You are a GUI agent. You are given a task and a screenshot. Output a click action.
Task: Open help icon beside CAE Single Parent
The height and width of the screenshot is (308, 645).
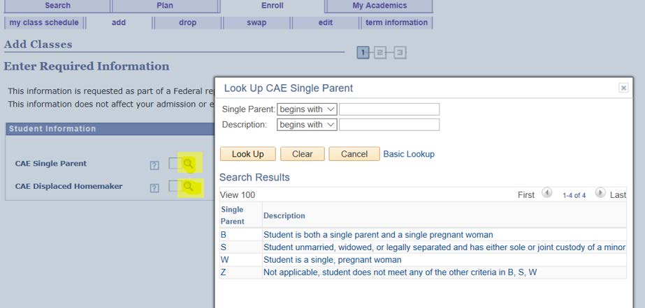click(154, 165)
